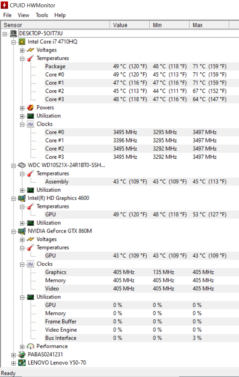The height and width of the screenshot is (377, 239).
Task: Click the WDC hard drive icon
Action: tap(22, 165)
